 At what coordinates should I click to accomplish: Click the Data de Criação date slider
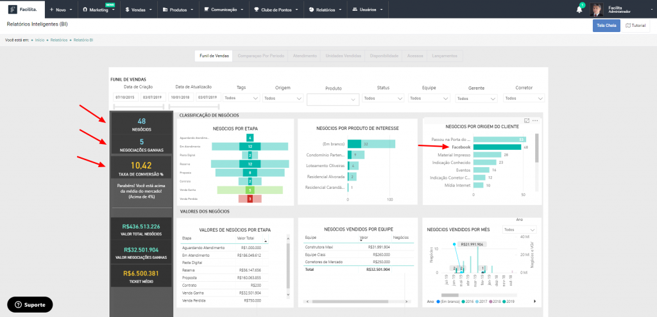[139, 107]
